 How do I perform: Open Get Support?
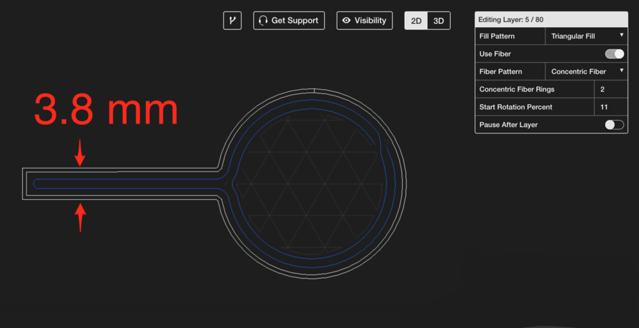[289, 20]
